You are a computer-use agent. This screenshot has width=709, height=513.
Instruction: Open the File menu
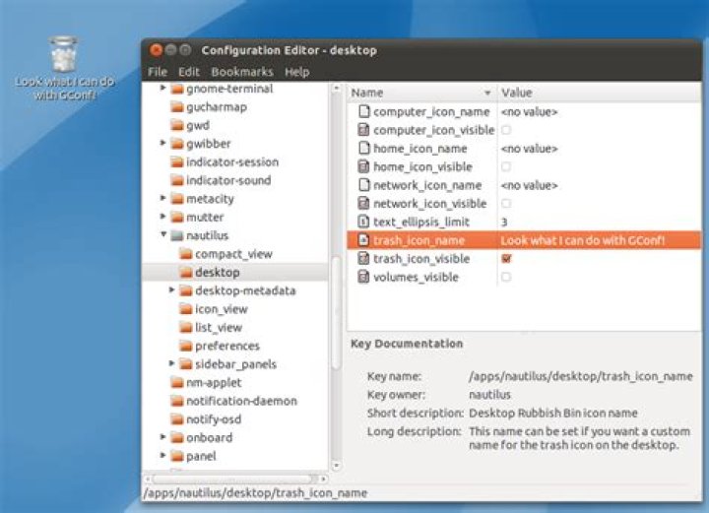click(158, 72)
